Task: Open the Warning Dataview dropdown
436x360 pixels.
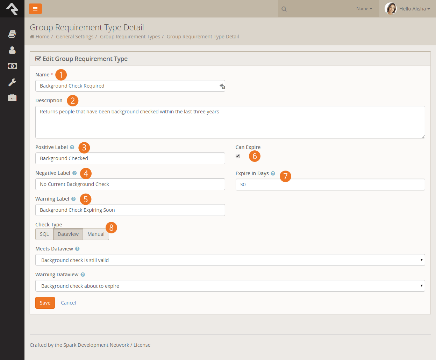Action: coord(230,286)
